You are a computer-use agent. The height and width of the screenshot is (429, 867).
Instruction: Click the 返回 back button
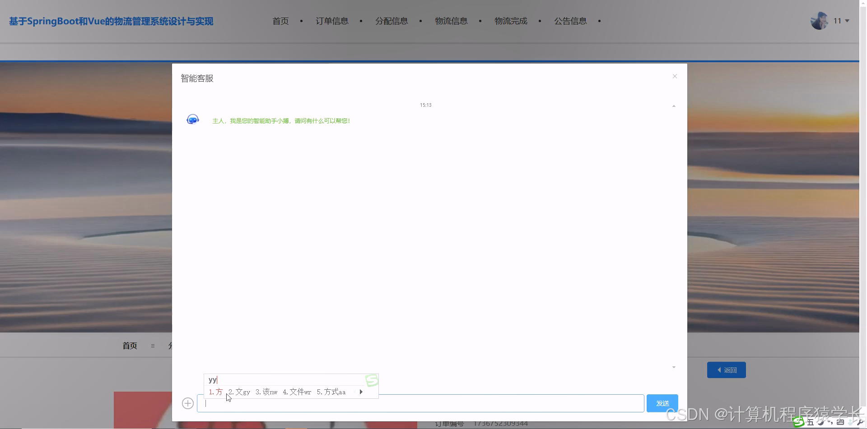726,370
